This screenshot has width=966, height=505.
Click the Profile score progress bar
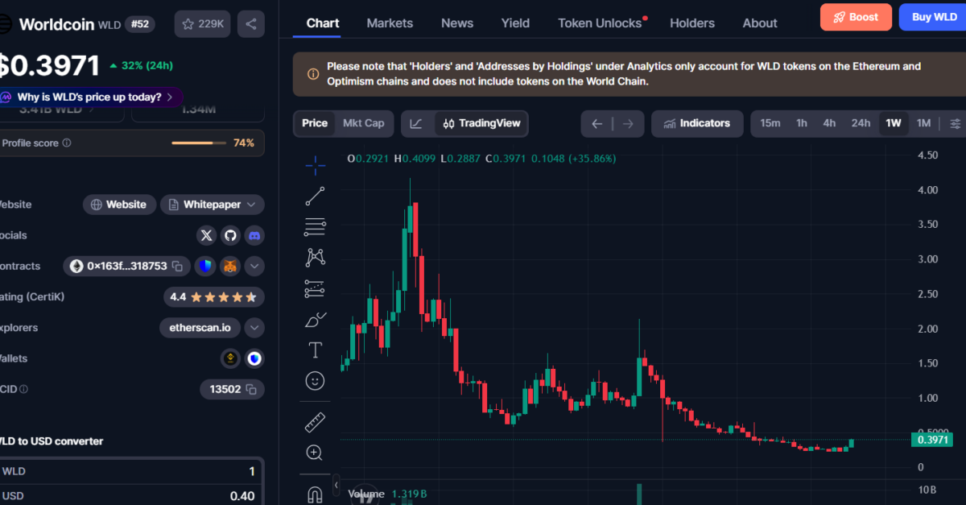coord(199,143)
